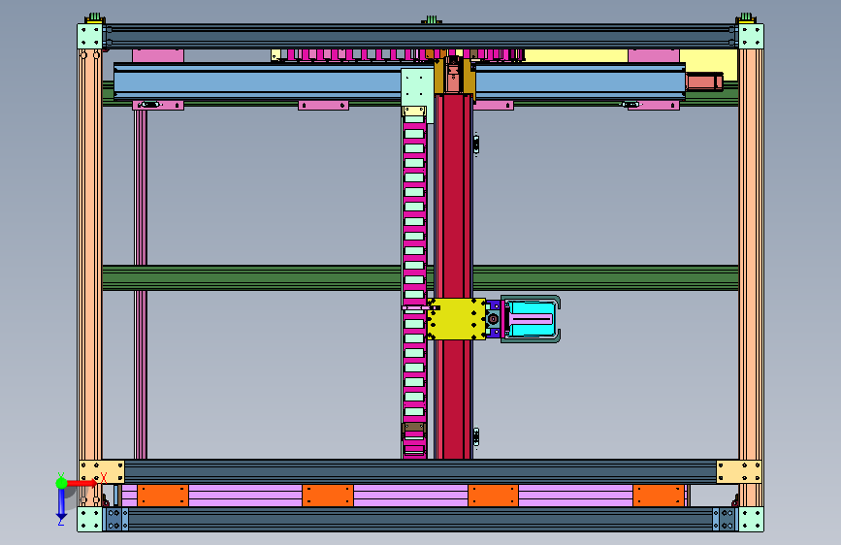Pick the cyan gripper head beside the yellow plate
841x545 pixels.
(x=531, y=319)
